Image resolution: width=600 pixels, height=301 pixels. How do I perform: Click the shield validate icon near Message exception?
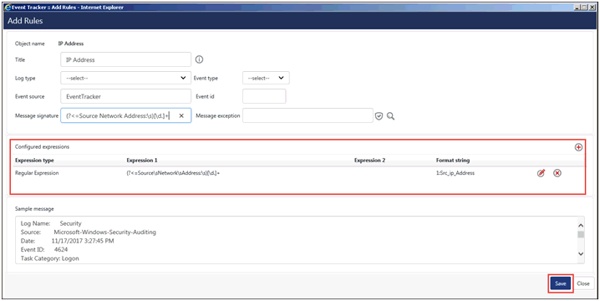tap(379, 116)
